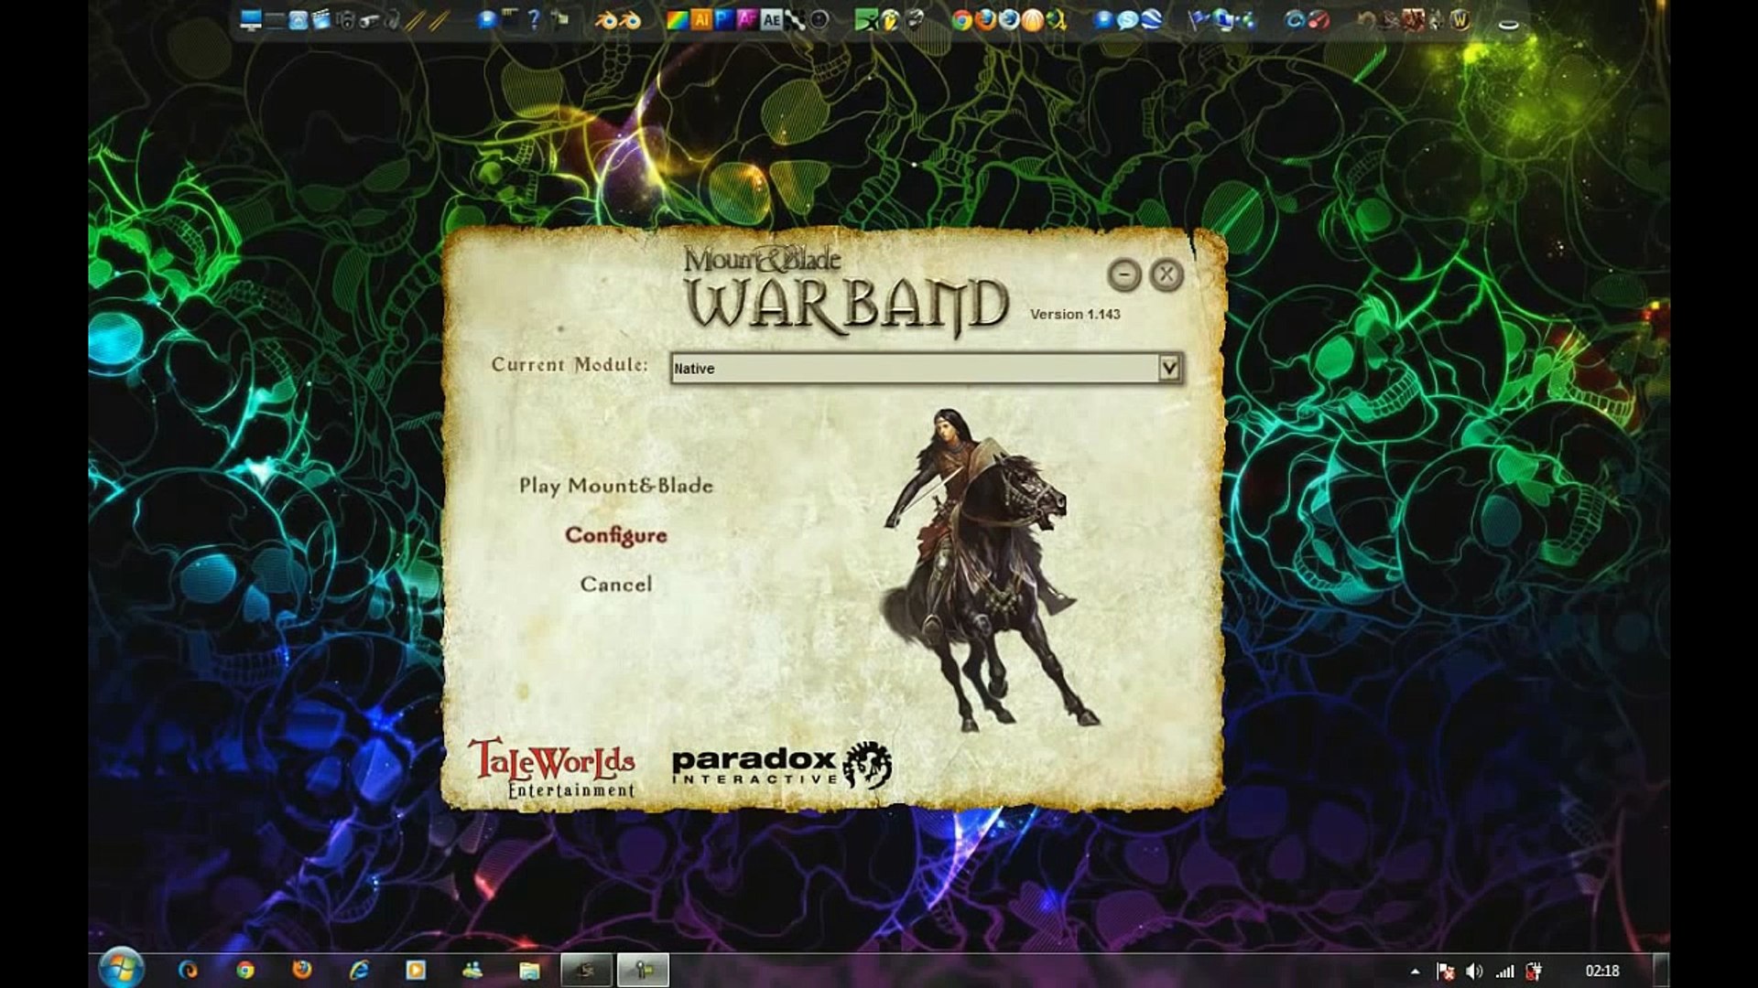
Task: Open the media player taskbar icon
Action: (x=416, y=970)
